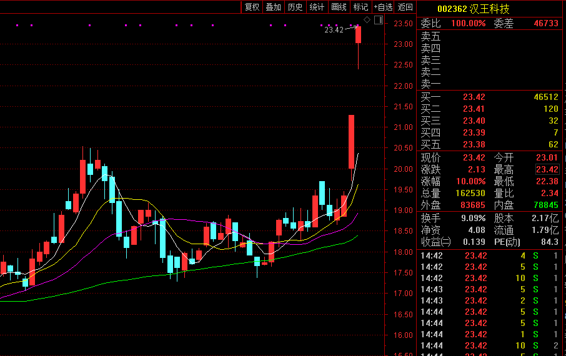Toggle the side panel layout icon
The height and width of the screenshot is (356, 566).
pos(379,20)
